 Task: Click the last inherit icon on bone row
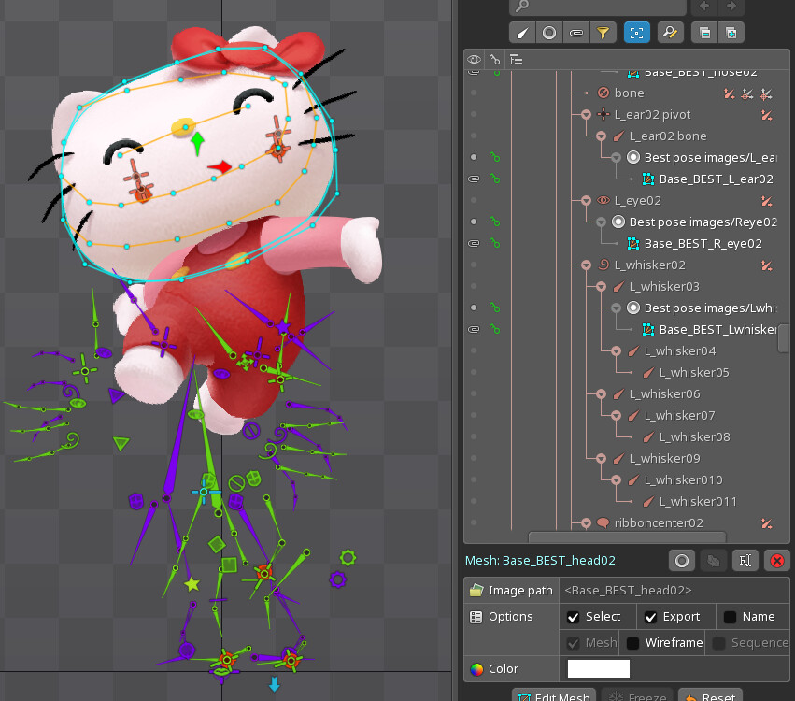coord(766,93)
